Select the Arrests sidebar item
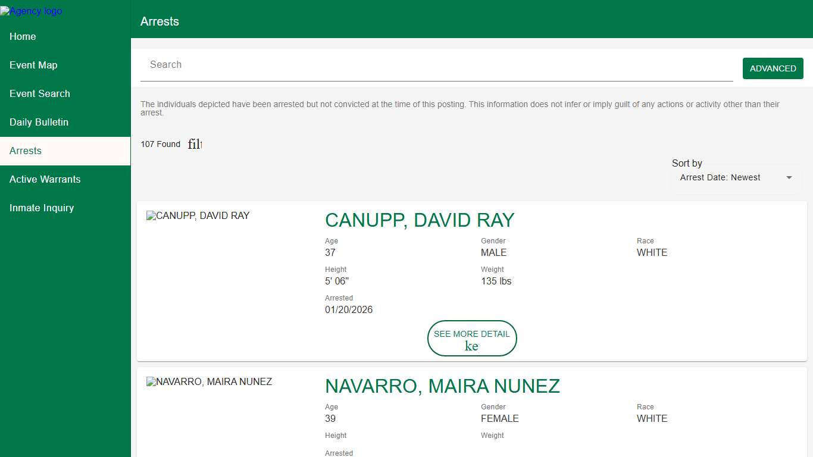This screenshot has width=813, height=457. 26,151
